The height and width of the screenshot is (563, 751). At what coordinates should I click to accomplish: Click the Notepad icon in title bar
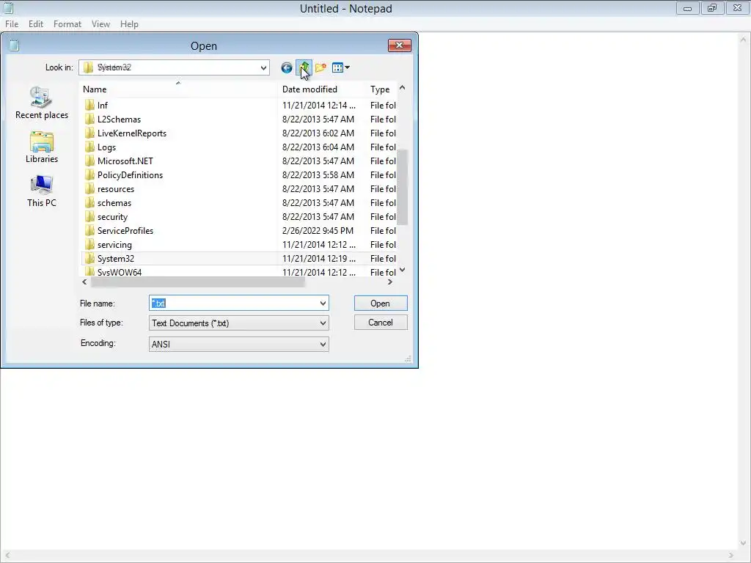(8, 7)
